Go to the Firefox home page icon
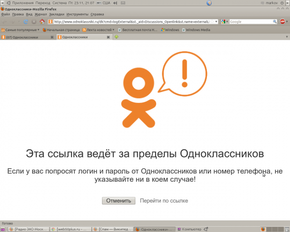Viewport: 290px width, 232px height. [x=42, y=22]
